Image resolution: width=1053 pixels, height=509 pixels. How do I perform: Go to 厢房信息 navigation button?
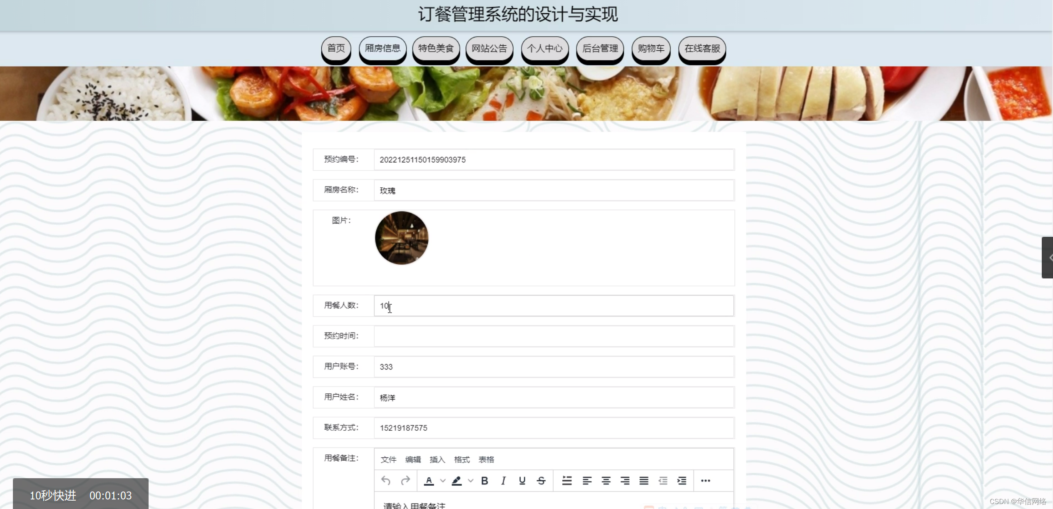382,49
